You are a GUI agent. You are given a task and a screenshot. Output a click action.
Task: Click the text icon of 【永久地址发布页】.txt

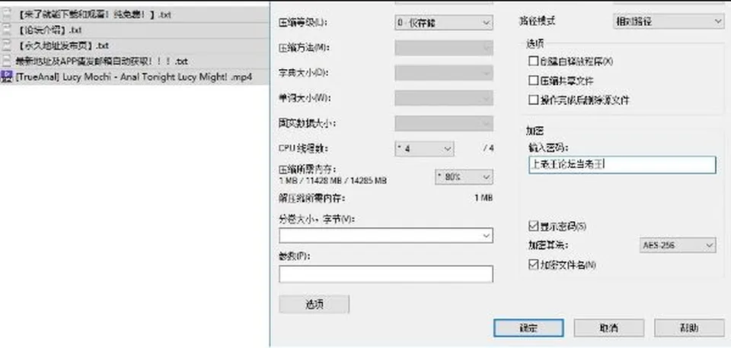(x=7, y=45)
